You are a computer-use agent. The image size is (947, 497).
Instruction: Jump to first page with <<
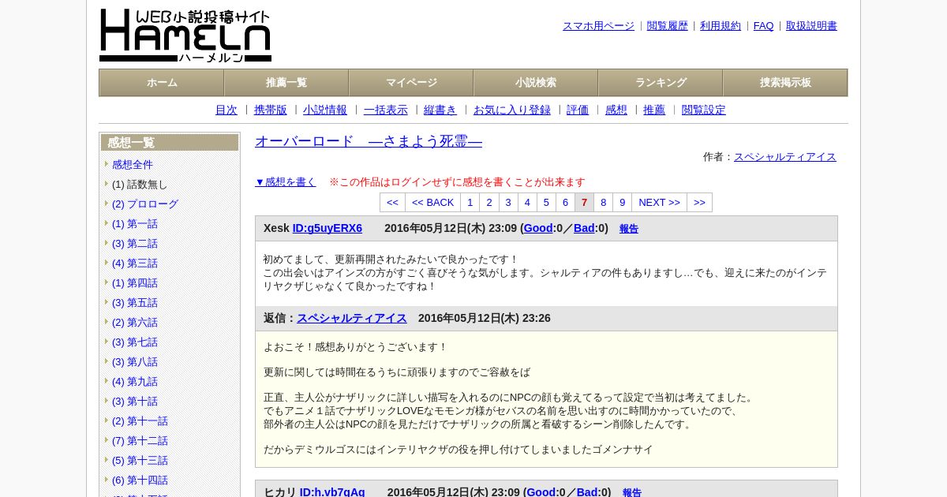coord(392,203)
